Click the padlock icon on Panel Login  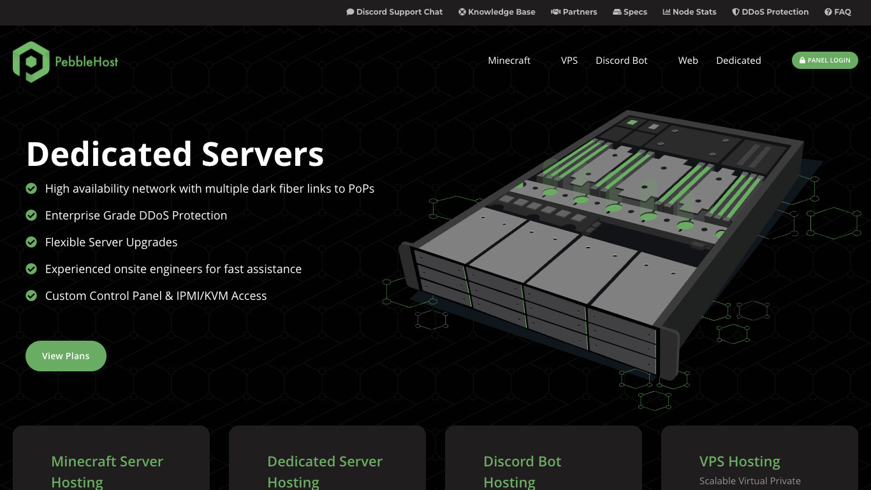(x=803, y=60)
